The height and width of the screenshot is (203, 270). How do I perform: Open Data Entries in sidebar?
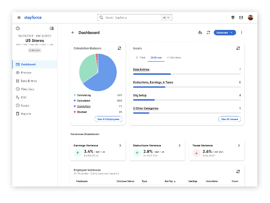[35, 81]
